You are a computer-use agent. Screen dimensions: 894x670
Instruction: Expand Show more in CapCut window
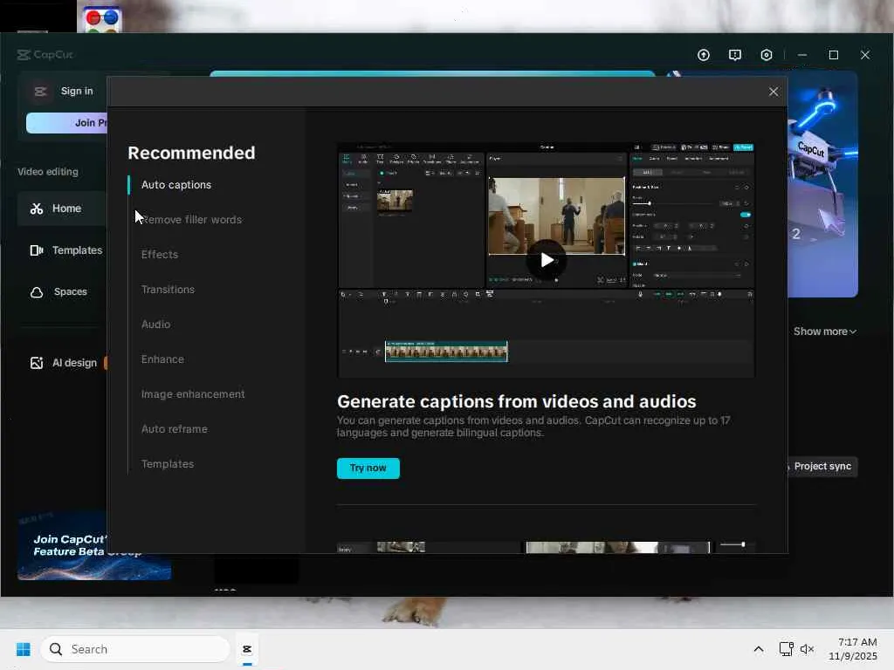(825, 332)
